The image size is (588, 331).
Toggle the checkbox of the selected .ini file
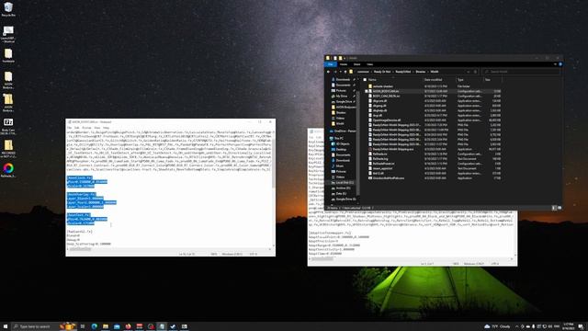pyautogui.click(x=366, y=91)
